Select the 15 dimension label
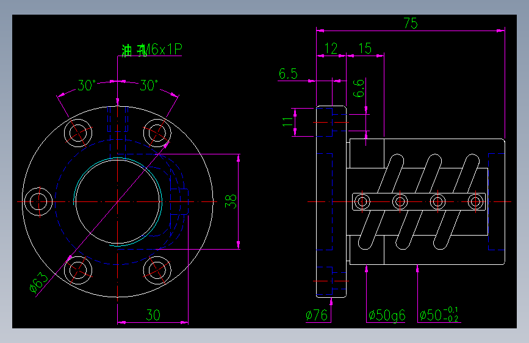529x343 pixels. coord(365,49)
